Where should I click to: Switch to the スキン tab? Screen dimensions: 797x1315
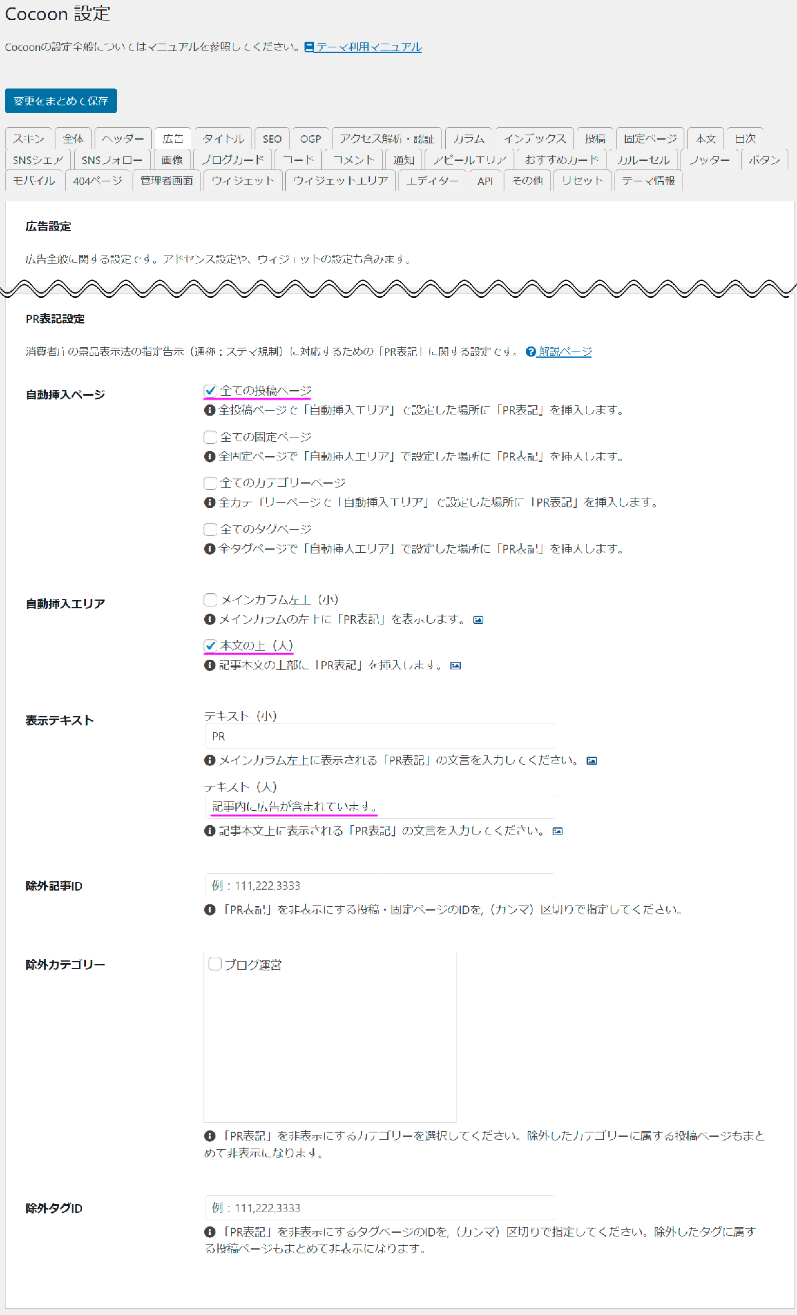(x=29, y=138)
